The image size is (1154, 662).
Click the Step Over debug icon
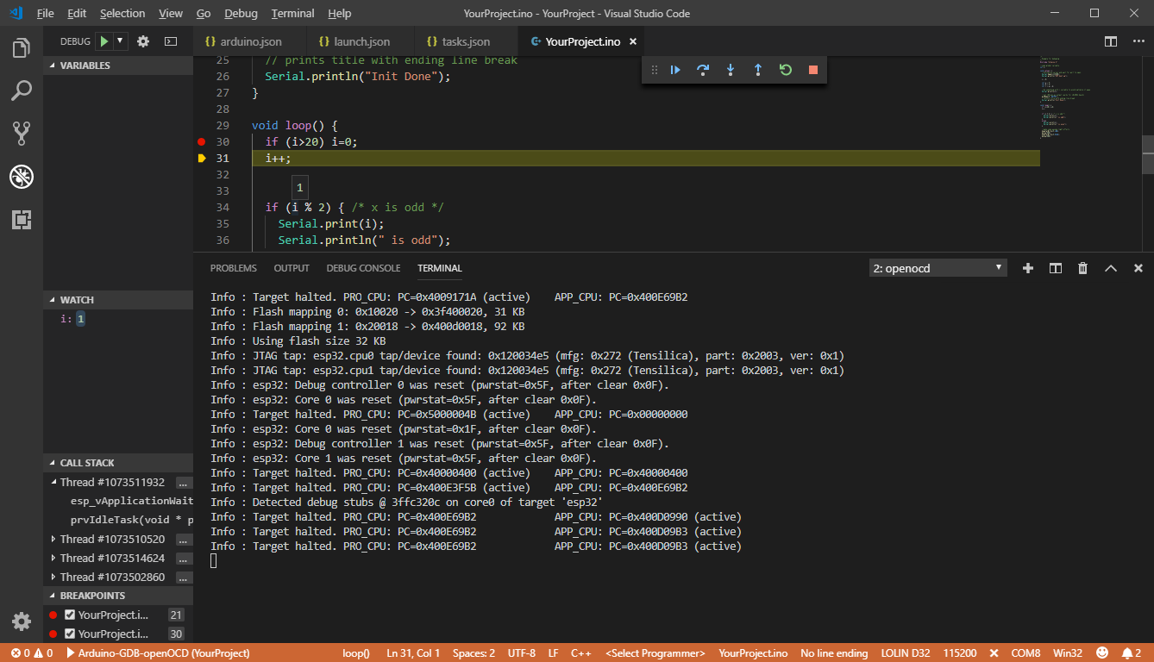703,70
